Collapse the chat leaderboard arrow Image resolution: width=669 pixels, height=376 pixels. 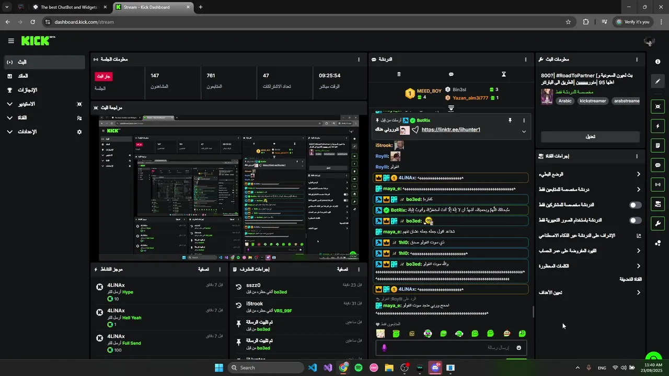[x=451, y=108]
